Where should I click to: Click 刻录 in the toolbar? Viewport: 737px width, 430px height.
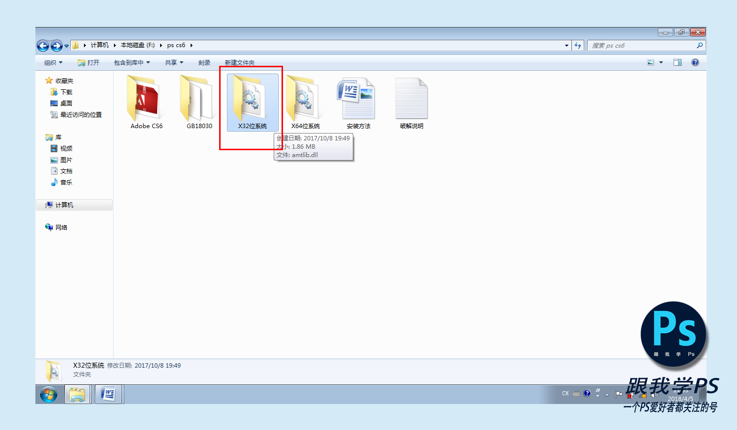204,62
